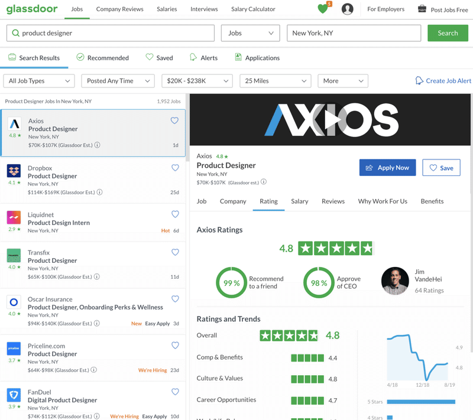Open the Saved jobs tab
The height and width of the screenshot is (420, 473).
pyautogui.click(x=159, y=58)
